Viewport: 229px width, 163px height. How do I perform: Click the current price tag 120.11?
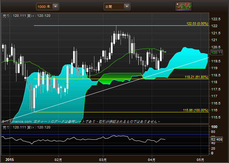pyautogui.click(x=217, y=53)
